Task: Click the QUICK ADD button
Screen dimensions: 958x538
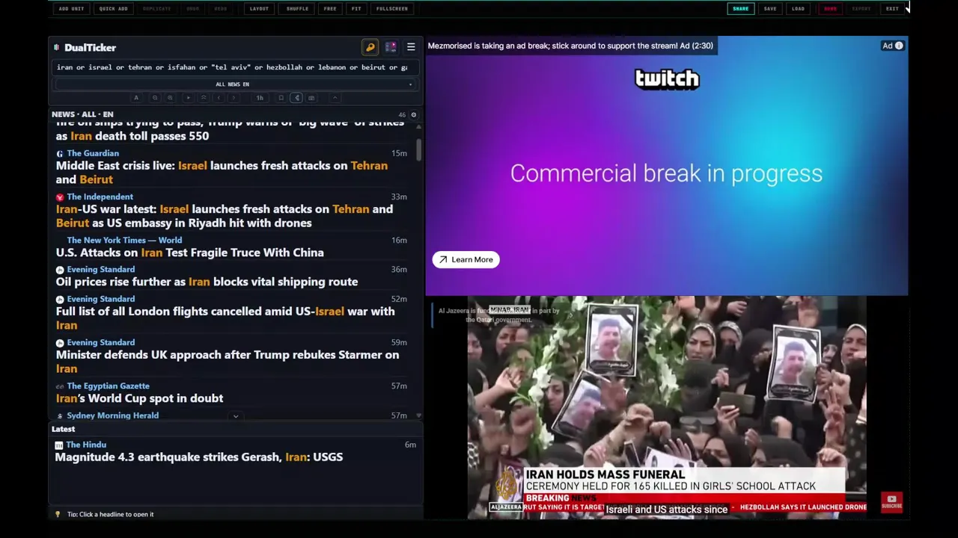Action: click(113, 9)
